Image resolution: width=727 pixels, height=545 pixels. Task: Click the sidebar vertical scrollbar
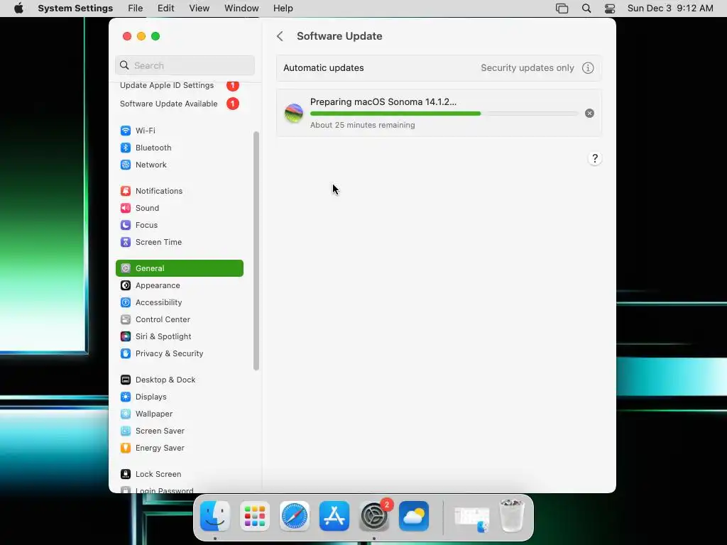(x=256, y=251)
